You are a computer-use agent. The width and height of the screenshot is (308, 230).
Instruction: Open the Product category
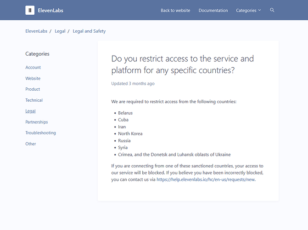click(x=33, y=89)
